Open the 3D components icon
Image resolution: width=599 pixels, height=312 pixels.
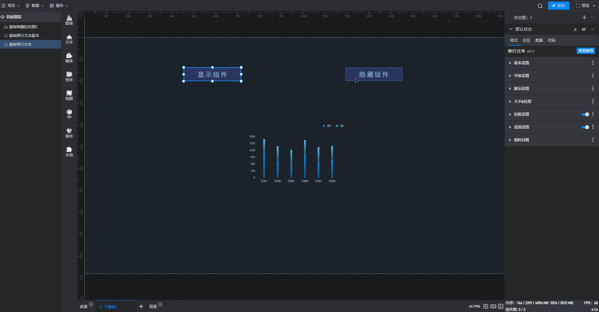click(69, 114)
